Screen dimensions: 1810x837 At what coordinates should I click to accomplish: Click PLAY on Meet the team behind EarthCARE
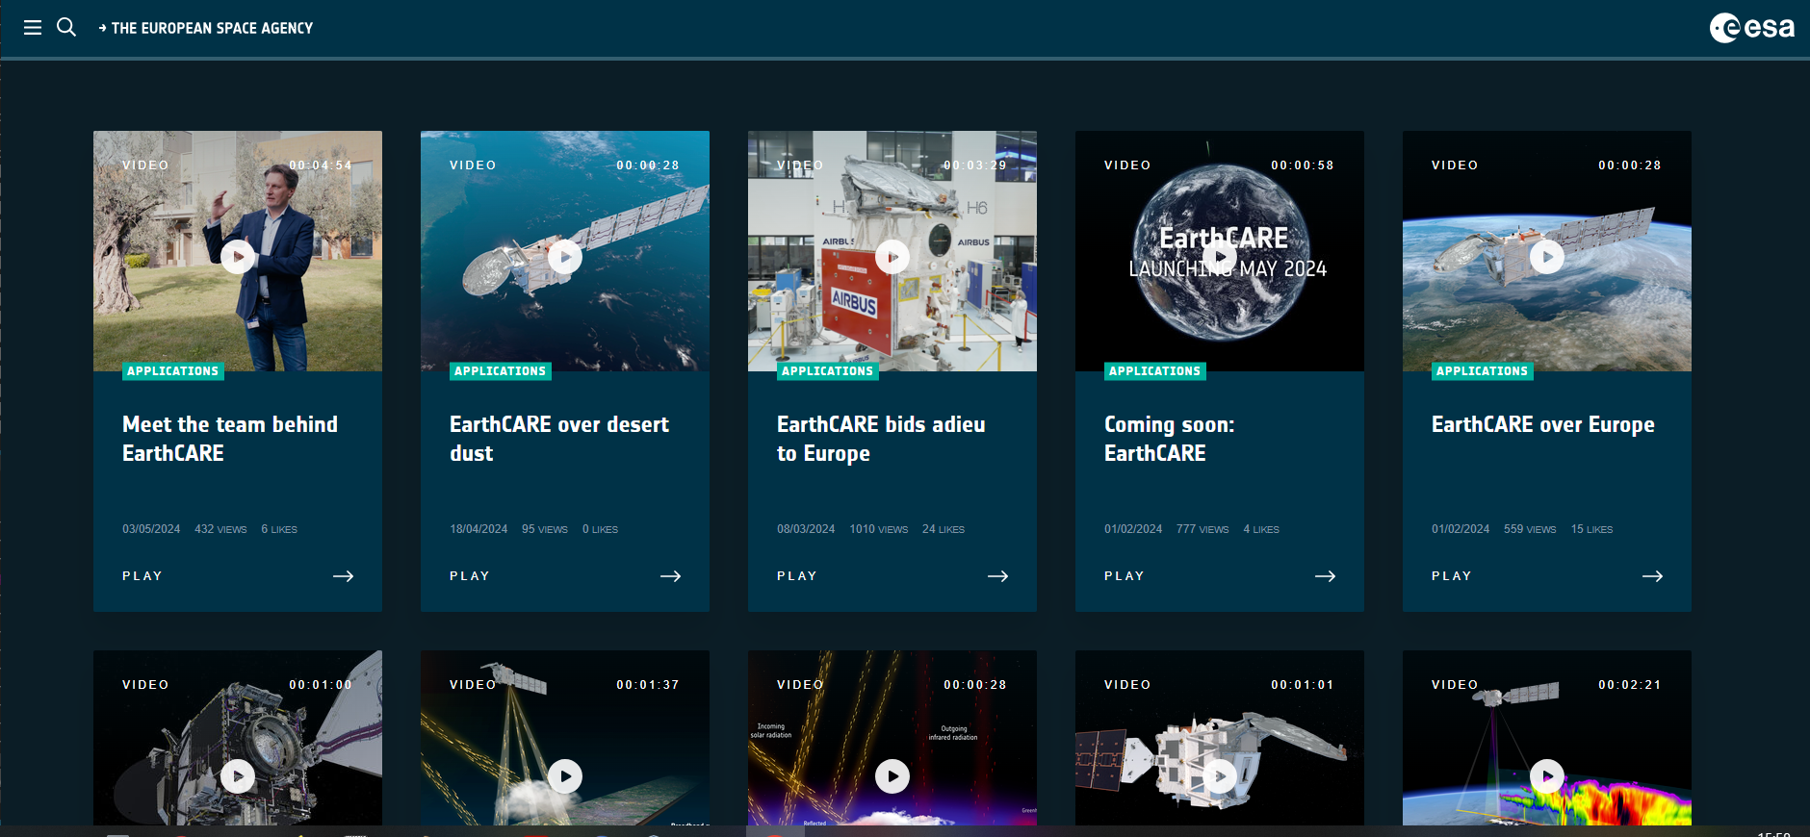point(142,576)
